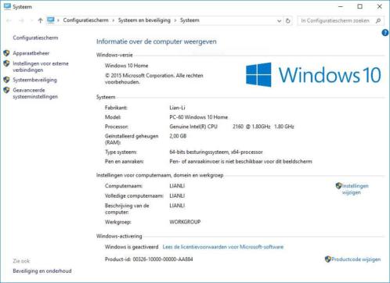The image size is (390, 283).
Task: Click shield icon of Productcode wijzigen
Action: click(x=328, y=259)
